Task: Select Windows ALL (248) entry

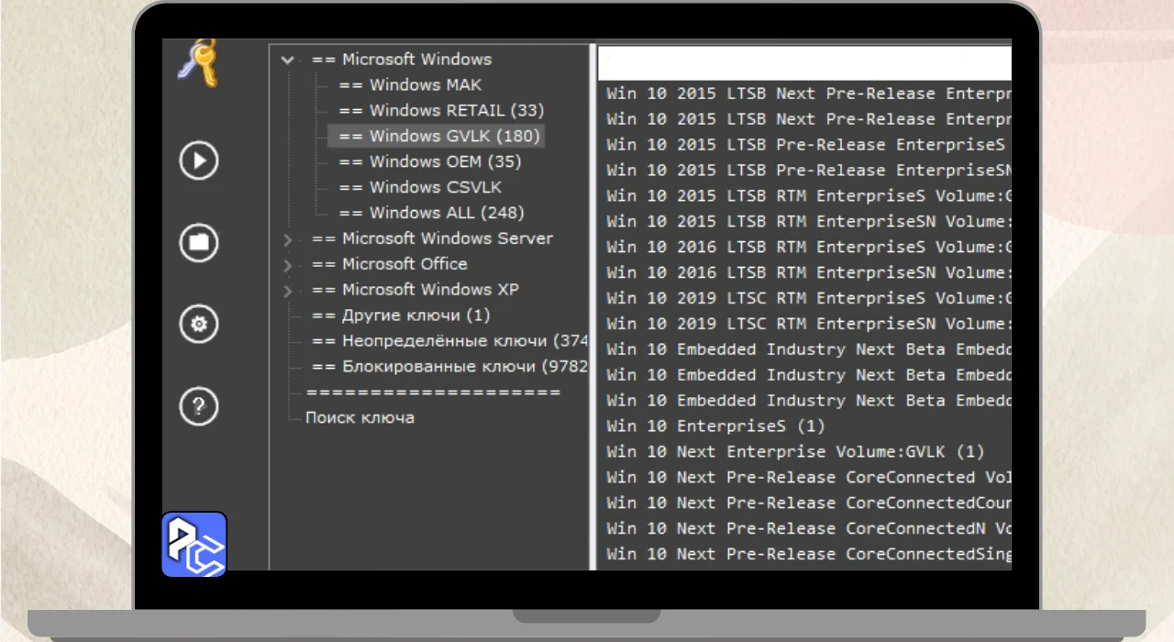Action: pyautogui.click(x=431, y=213)
